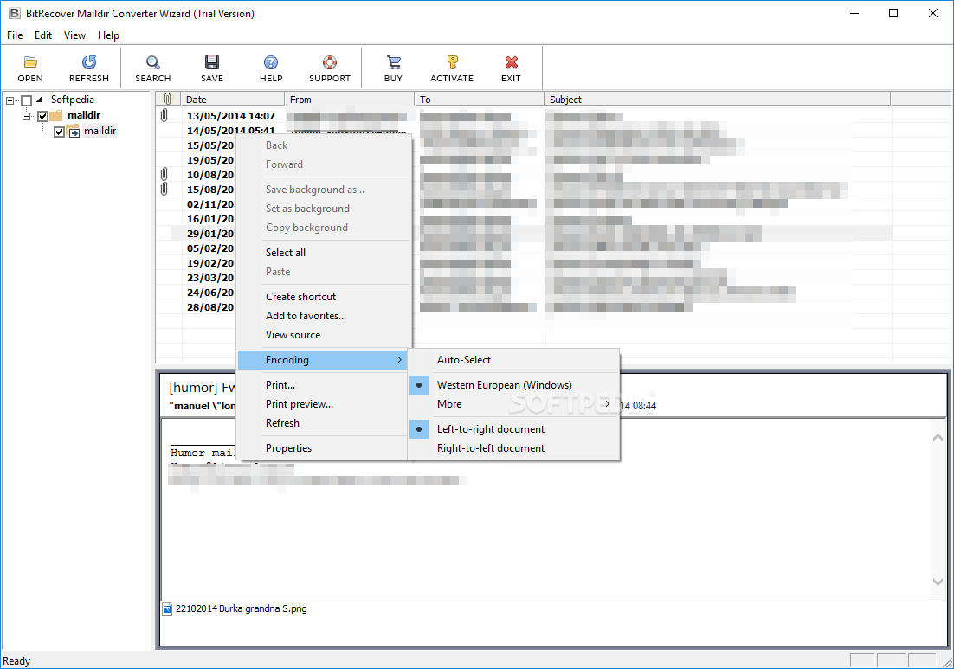954x669 pixels.
Task: Click paperclip icon on the 10/08 email row
Action: [x=164, y=175]
